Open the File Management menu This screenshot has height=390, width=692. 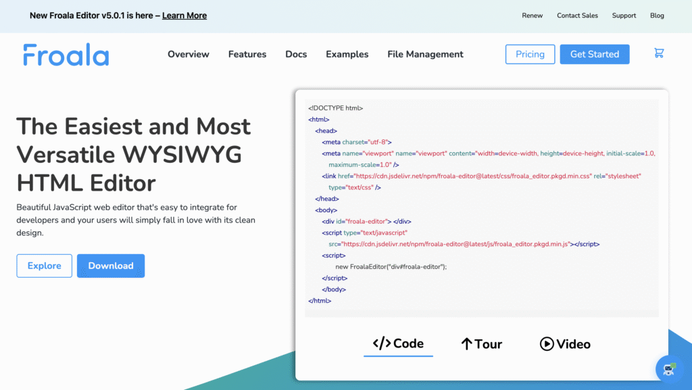[425, 54]
